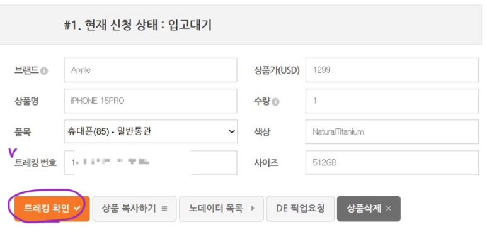Click the list lines icon on 상품 복사하기

[x=164, y=209]
